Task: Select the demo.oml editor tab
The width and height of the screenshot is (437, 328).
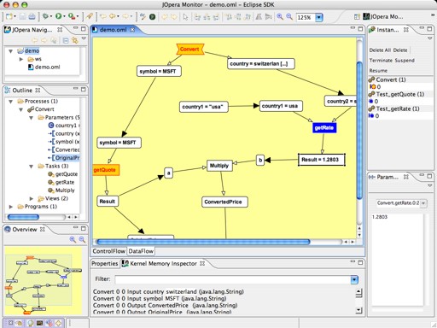Action: [x=114, y=30]
